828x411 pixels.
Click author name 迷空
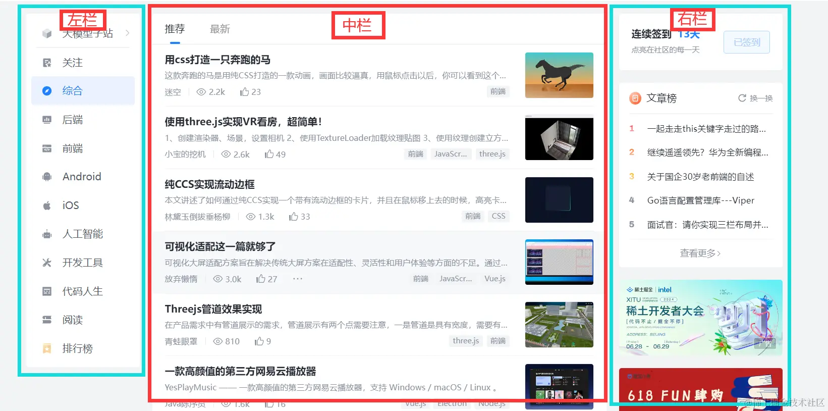(x=173, y=92)
